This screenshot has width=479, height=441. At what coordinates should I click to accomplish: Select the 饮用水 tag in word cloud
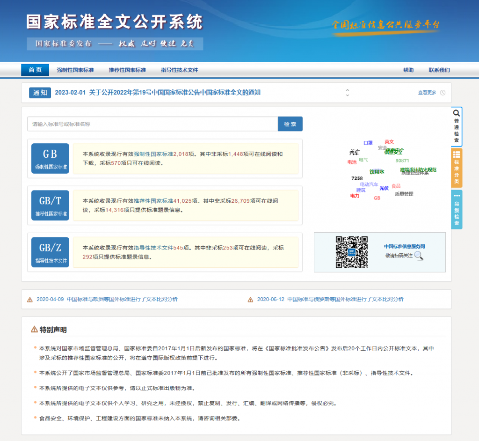click(x=377, y=172)
